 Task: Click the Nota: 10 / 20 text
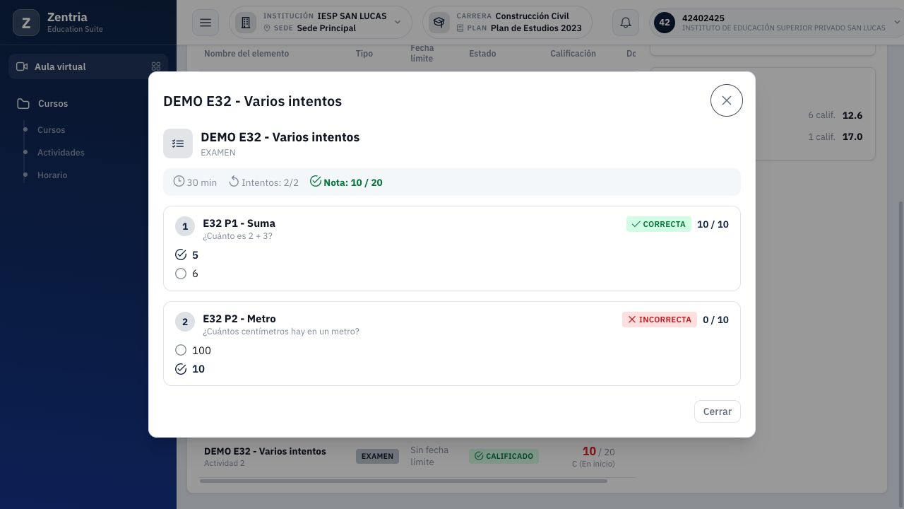pos(353,182)
